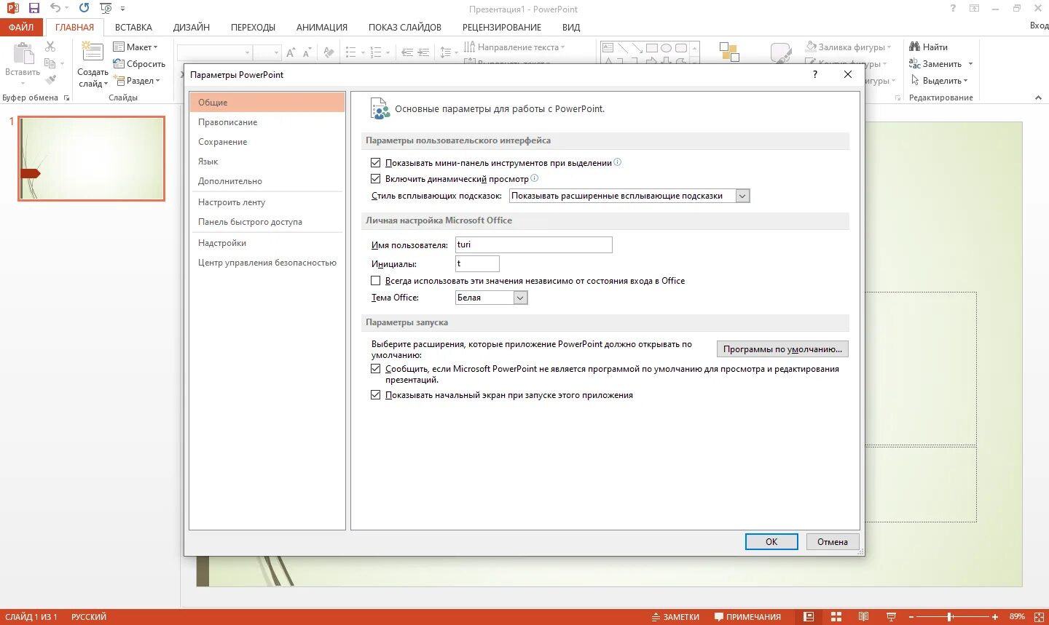
Task: Click the bulleted list icon
Action: tap(350, 52)
